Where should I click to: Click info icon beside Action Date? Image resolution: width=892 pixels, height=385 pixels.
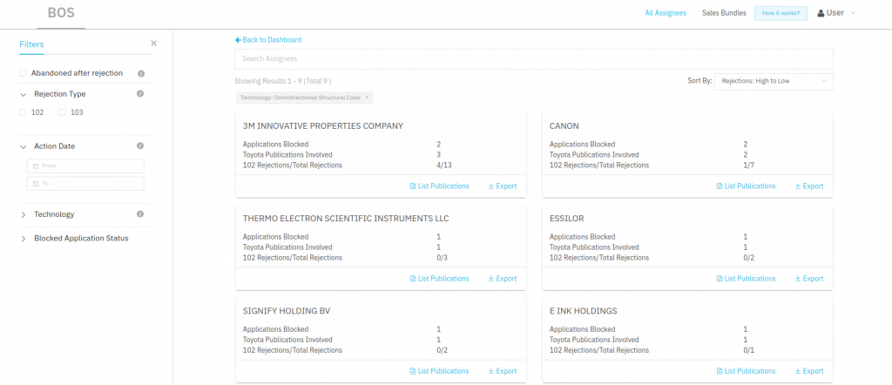[x=140, y=145]
